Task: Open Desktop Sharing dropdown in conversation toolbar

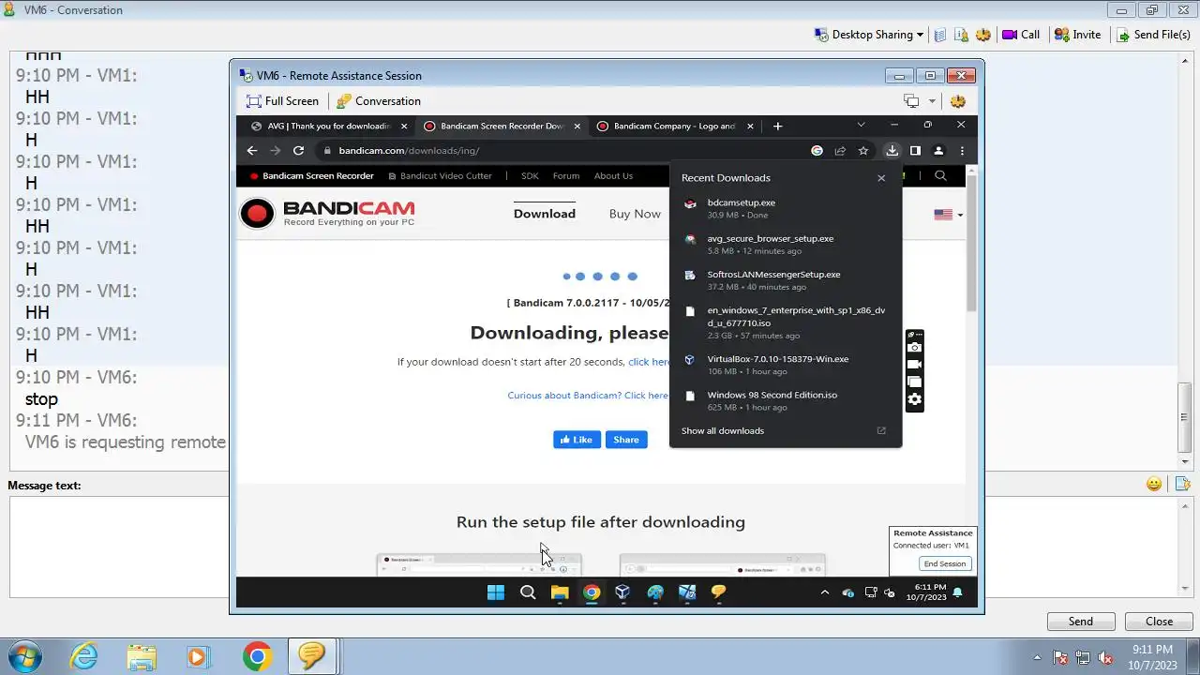Action: click(868, 35)
